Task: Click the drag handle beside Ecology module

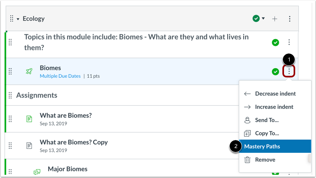Action: 12,19
